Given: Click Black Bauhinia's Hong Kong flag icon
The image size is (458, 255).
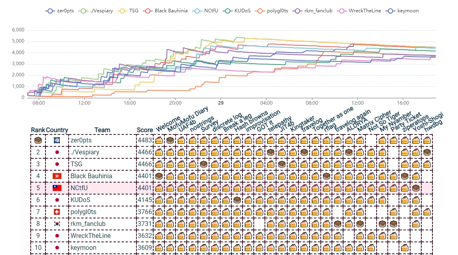Looking at the screenshot, I should tap(57, 176).
